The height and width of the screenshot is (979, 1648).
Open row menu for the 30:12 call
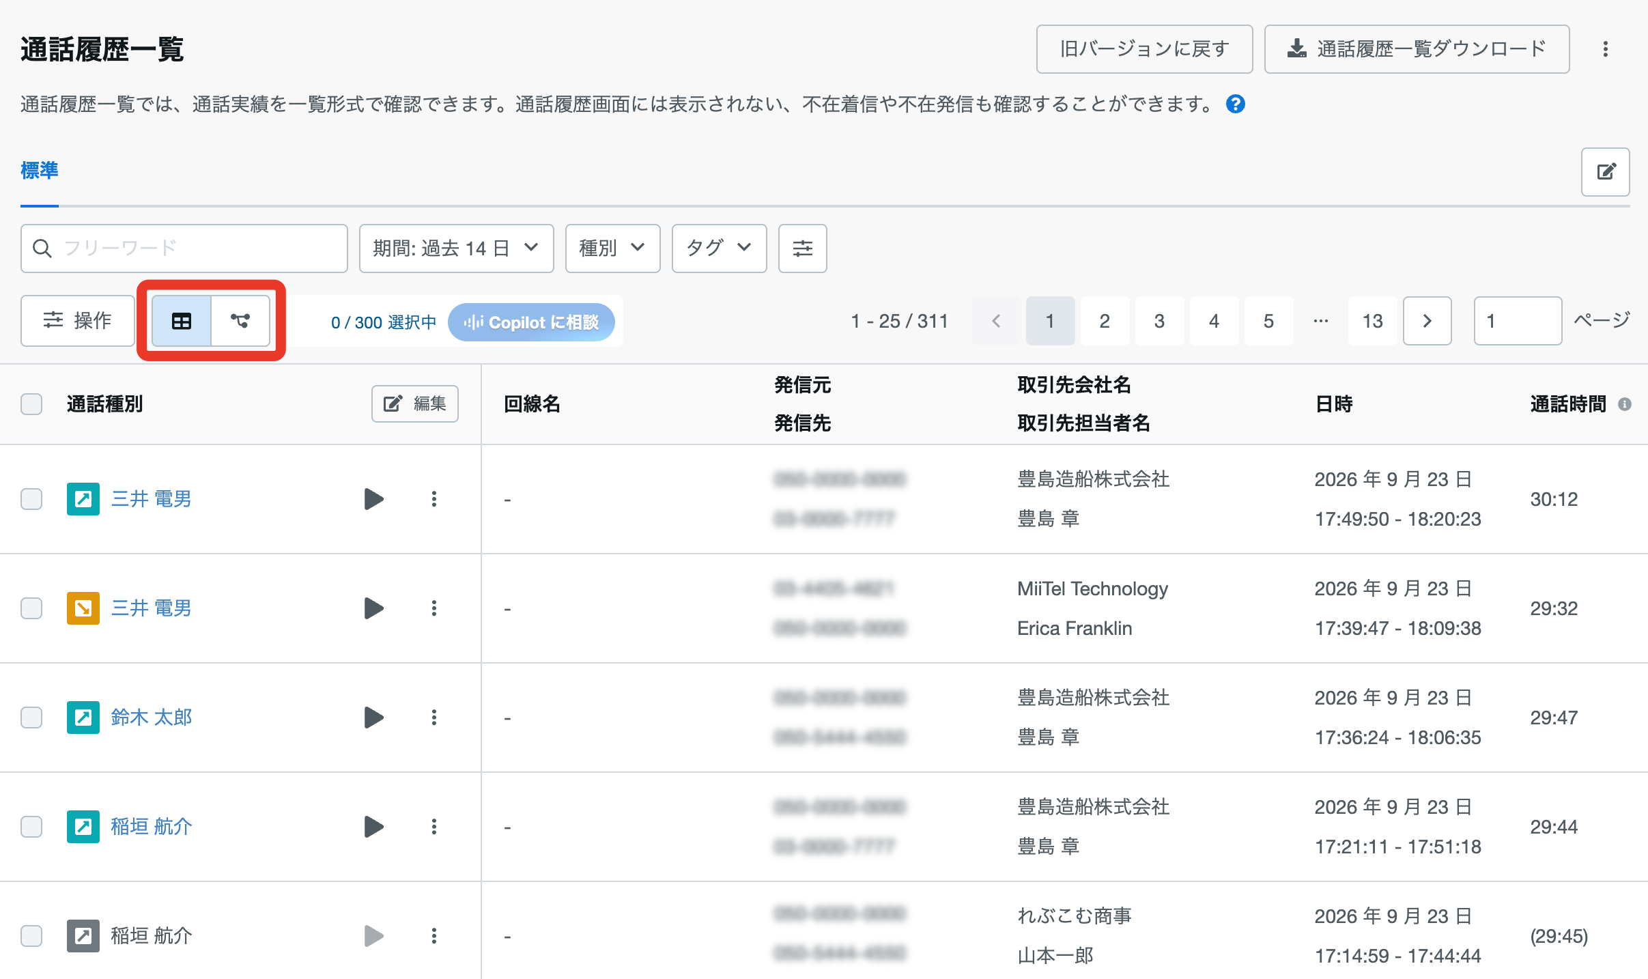coord(434,499)
